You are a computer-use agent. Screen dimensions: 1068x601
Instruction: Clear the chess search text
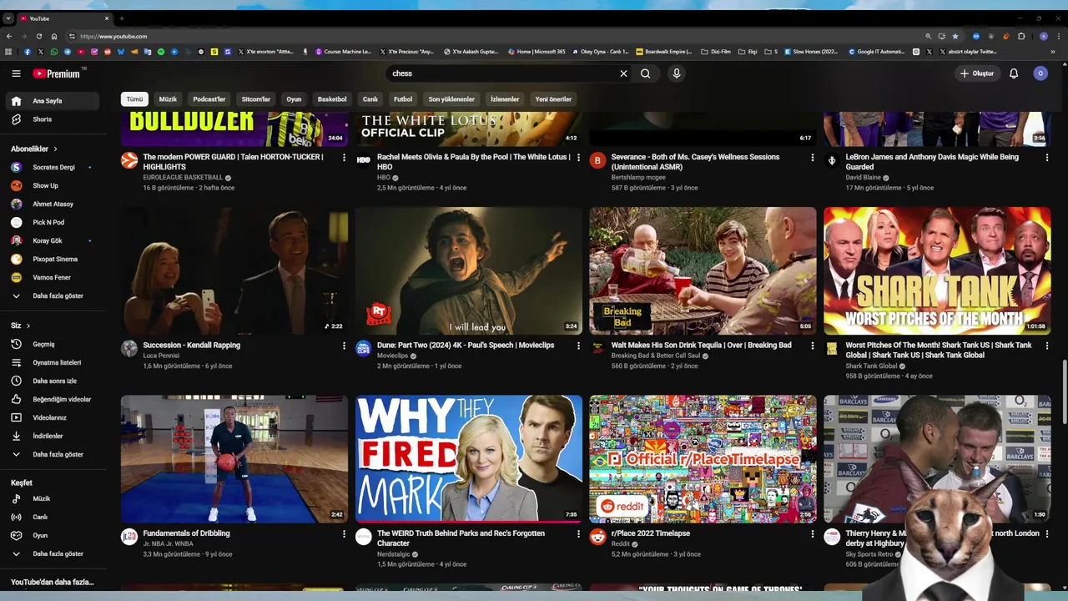623,73
